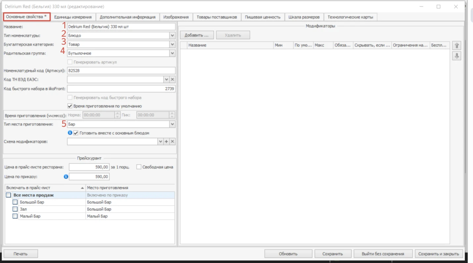Expand the Бухгалтерская категория combo box
The width and height of the screenshot is (473, 263).
coord(172,44)
